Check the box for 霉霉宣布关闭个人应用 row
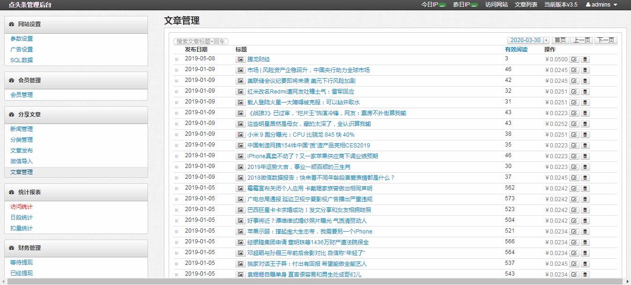The image size is (631, 285). pyautogui.click(x=177, y=189)
